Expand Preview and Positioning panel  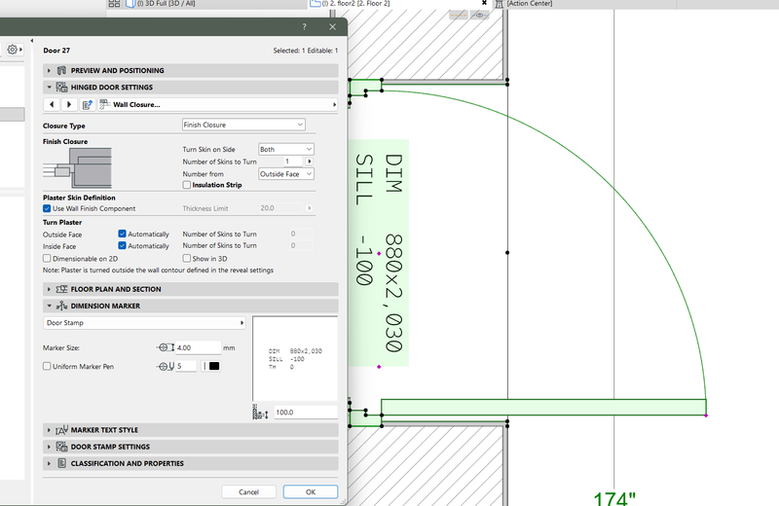pyautogui.click(x=49, y=70)
